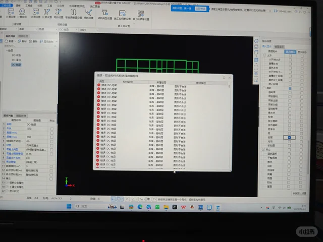This screenshot has width=323, height=242.
Task: Click the wireframe cube icon in view toolbar
Action: click(256, 52)
